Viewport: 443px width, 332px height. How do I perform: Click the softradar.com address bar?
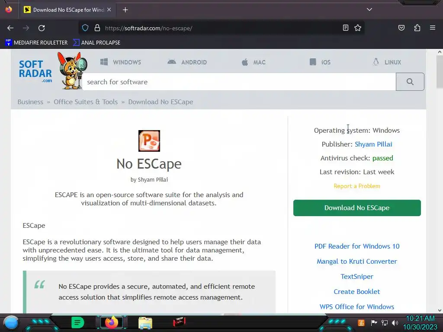(222, 28)
